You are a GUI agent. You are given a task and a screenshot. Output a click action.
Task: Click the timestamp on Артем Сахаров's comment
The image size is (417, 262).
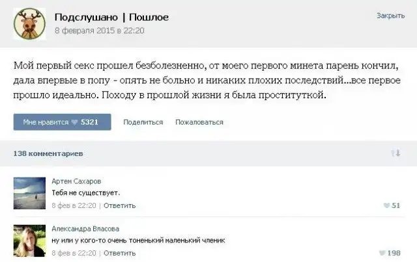[x=74, y=205]
